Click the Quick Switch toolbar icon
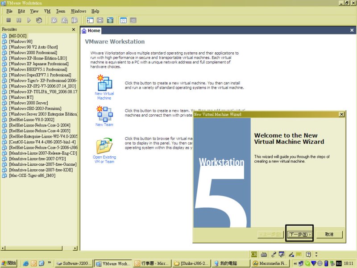 pos(100,20)
